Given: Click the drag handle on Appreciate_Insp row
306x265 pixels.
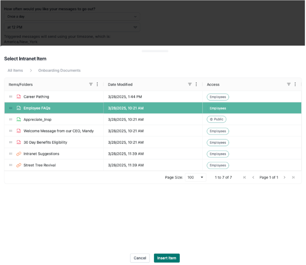Looking at the screenshot, I should click(11, 119).
